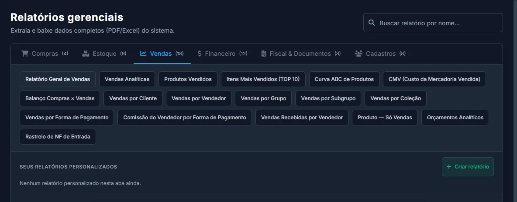Open Rastreio de NF de Entrada report

point(58,137)
